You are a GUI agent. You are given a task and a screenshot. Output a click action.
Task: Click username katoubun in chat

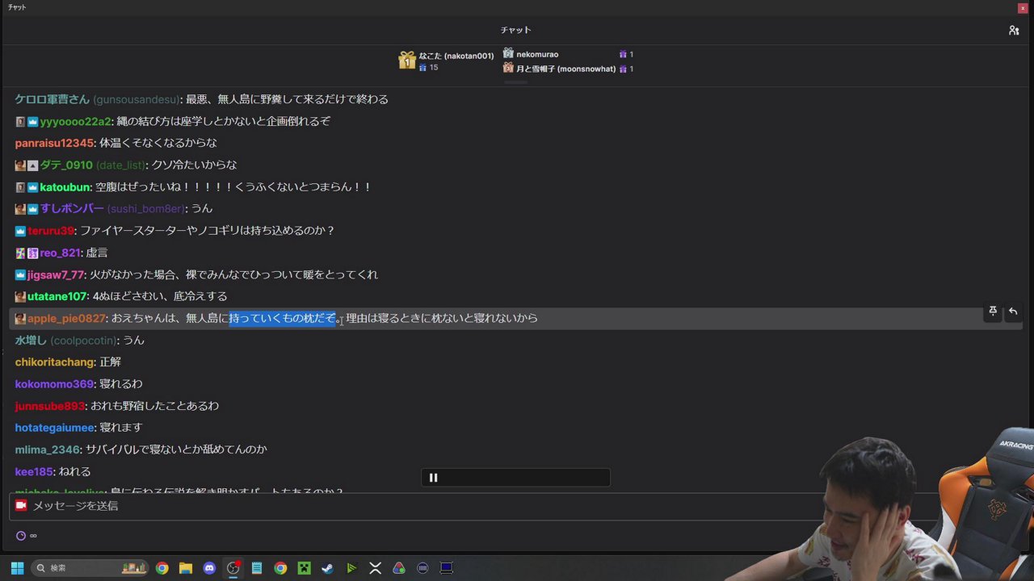(65, 187)
